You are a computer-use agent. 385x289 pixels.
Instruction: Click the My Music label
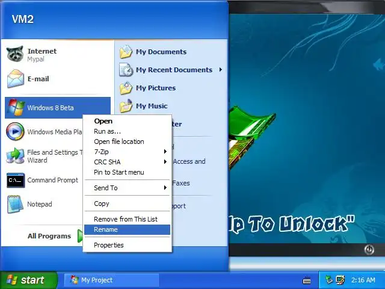152,106
